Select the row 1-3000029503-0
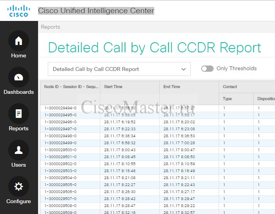 point(157,171)
